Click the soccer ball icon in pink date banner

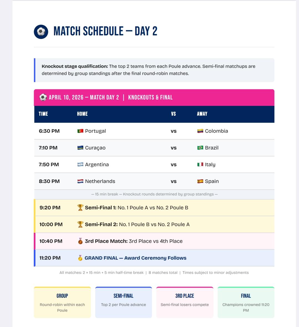[43, 97]
